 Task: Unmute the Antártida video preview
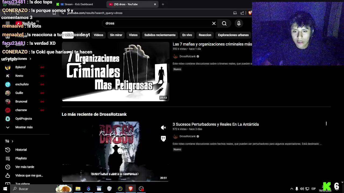coord(163,128)
